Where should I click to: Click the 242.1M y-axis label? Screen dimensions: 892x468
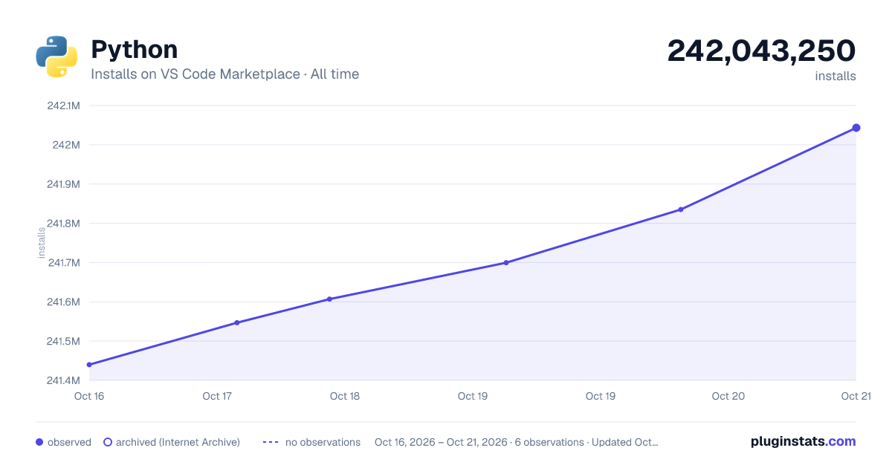click(64, 105)
